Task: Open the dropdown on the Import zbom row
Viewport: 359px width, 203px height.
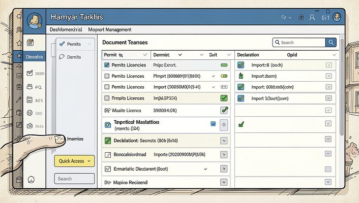Action: click(329, 76)
